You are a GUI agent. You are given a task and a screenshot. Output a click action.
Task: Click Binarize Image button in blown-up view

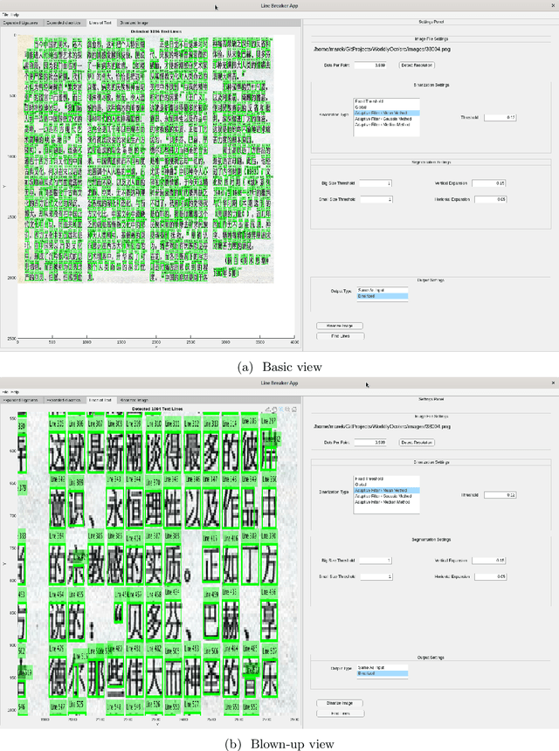pyautogui.click(x=339, y=702)
